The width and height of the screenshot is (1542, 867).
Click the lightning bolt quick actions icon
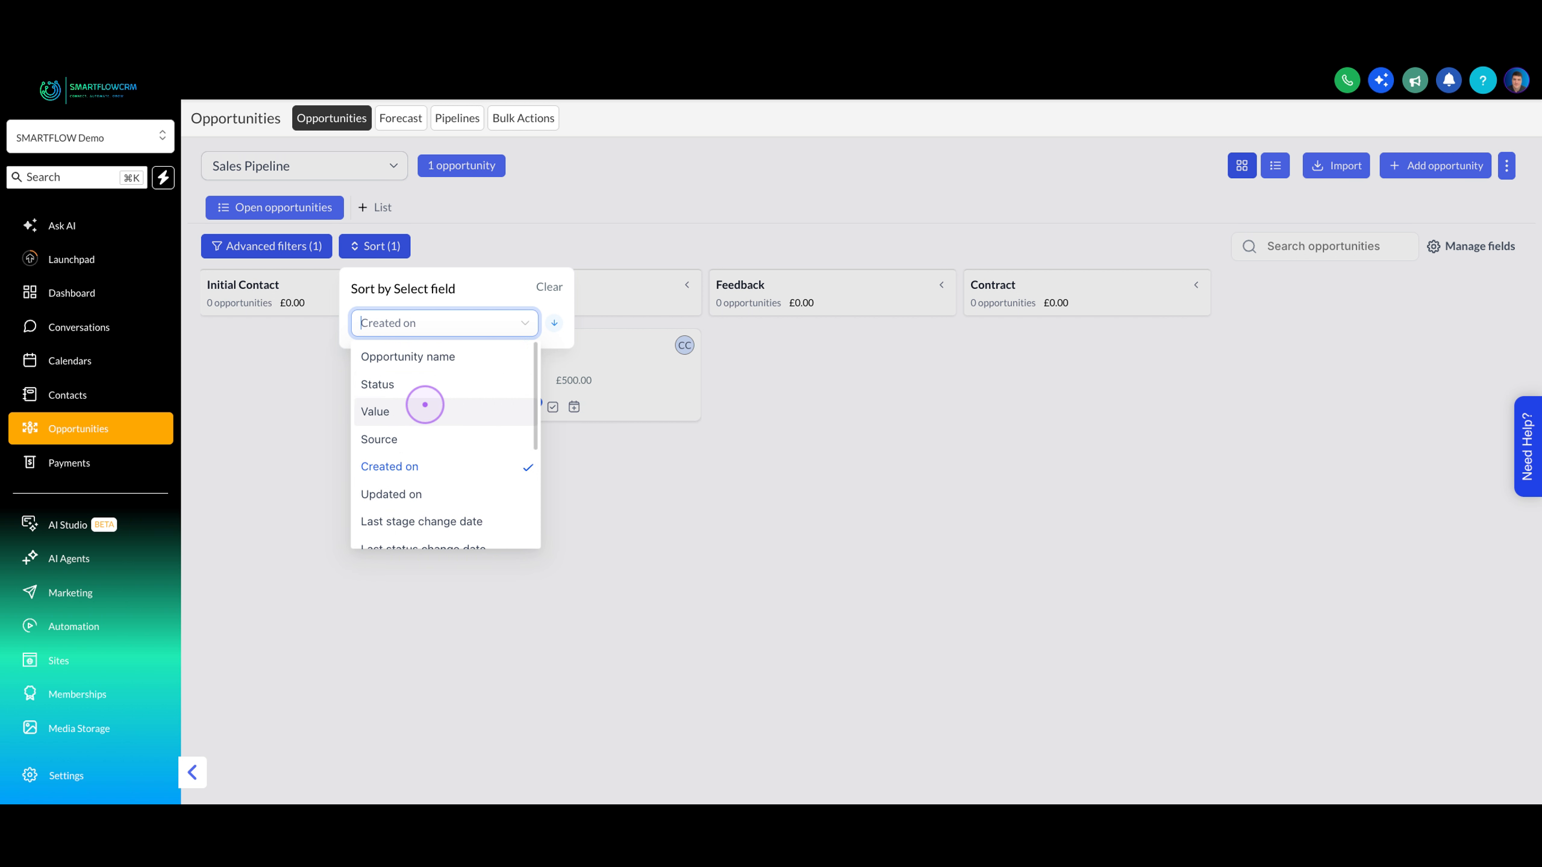click(x=163, y=178)
